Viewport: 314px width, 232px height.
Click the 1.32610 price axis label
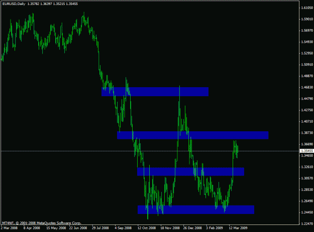tap(307, 167)
